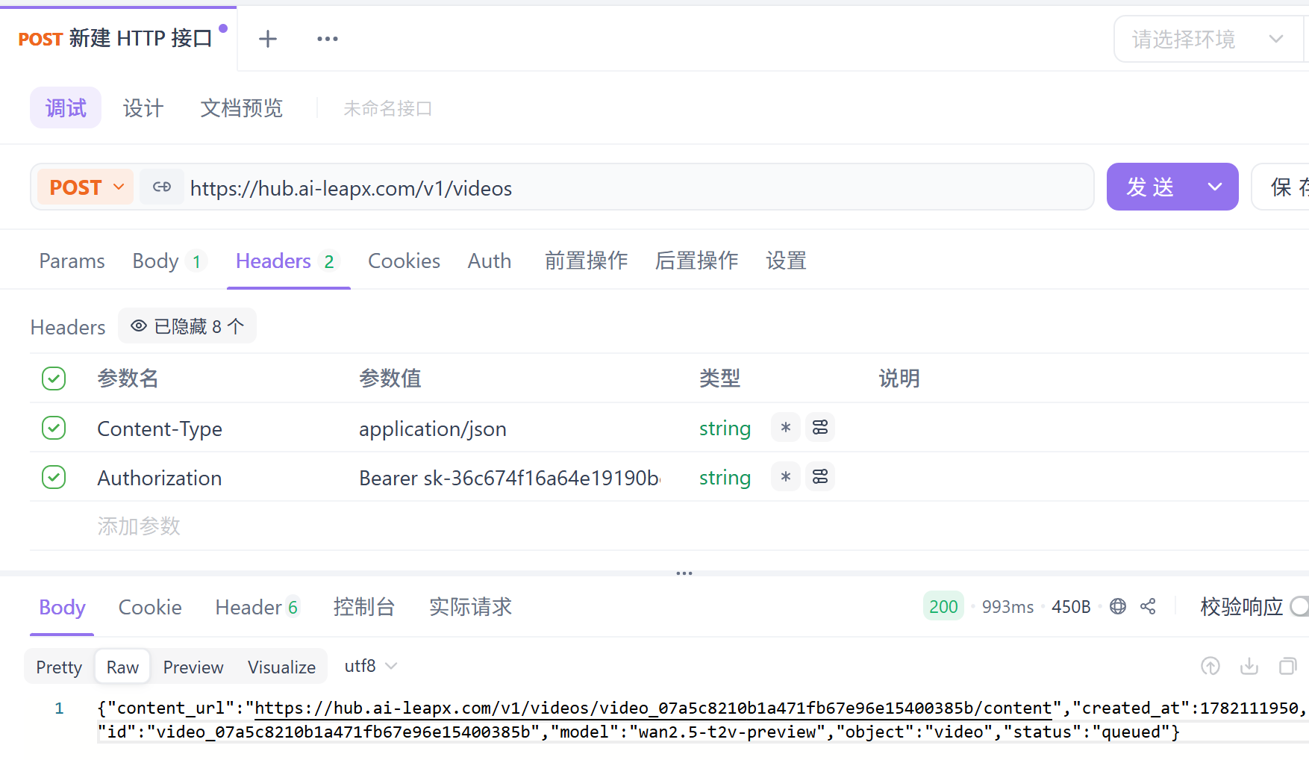Screen dimensions: 1309x760
Task: Toggle the select-all headers checkbox
Action: click(x=54, y=379)
